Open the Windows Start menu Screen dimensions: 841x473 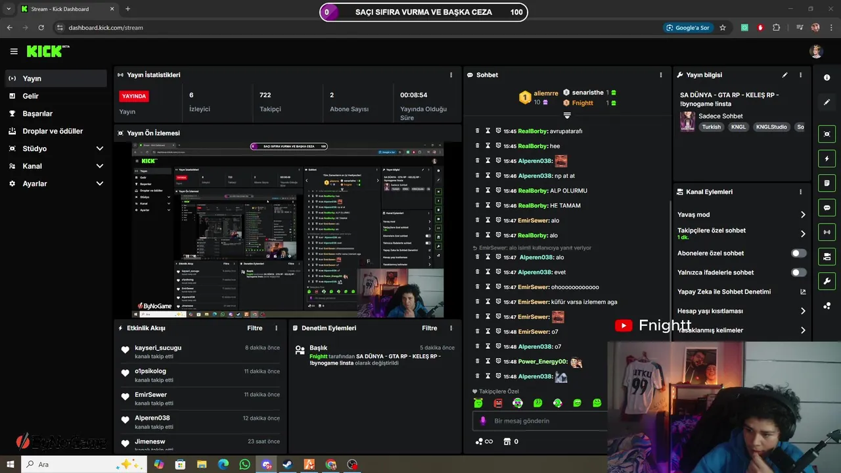[x=10, y=464]
